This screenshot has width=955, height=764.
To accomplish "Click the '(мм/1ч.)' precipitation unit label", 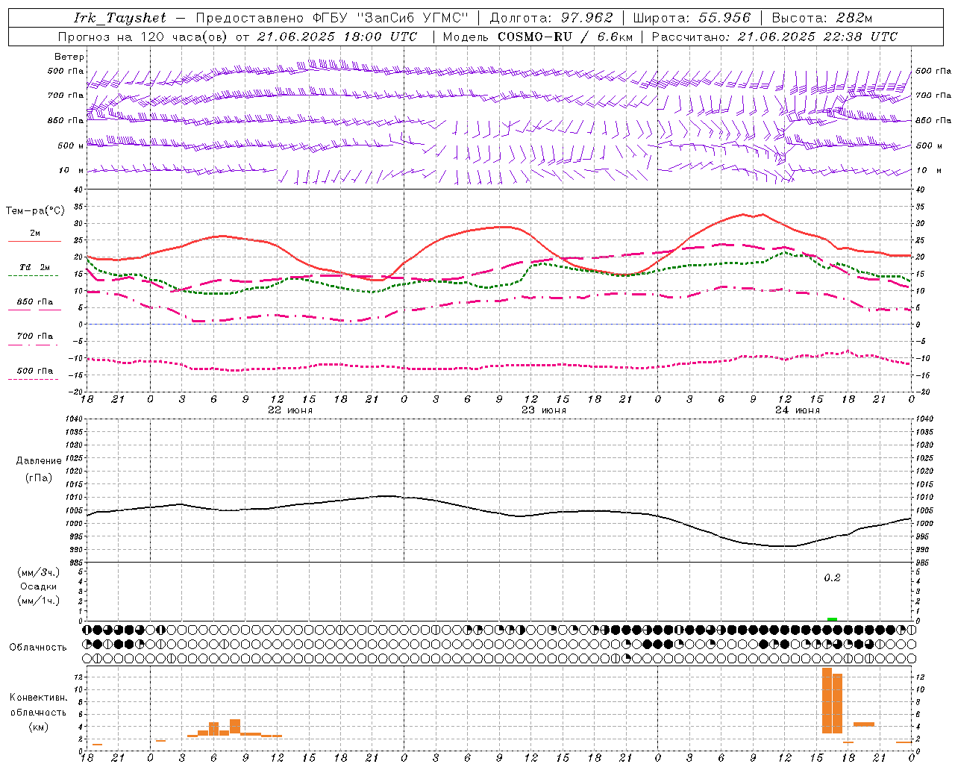I will point(38,601).
